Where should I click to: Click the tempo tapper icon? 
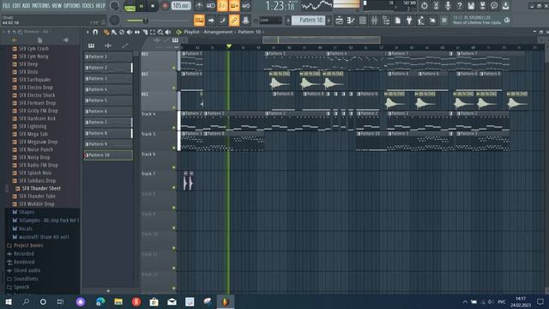[x=421, y=21]
